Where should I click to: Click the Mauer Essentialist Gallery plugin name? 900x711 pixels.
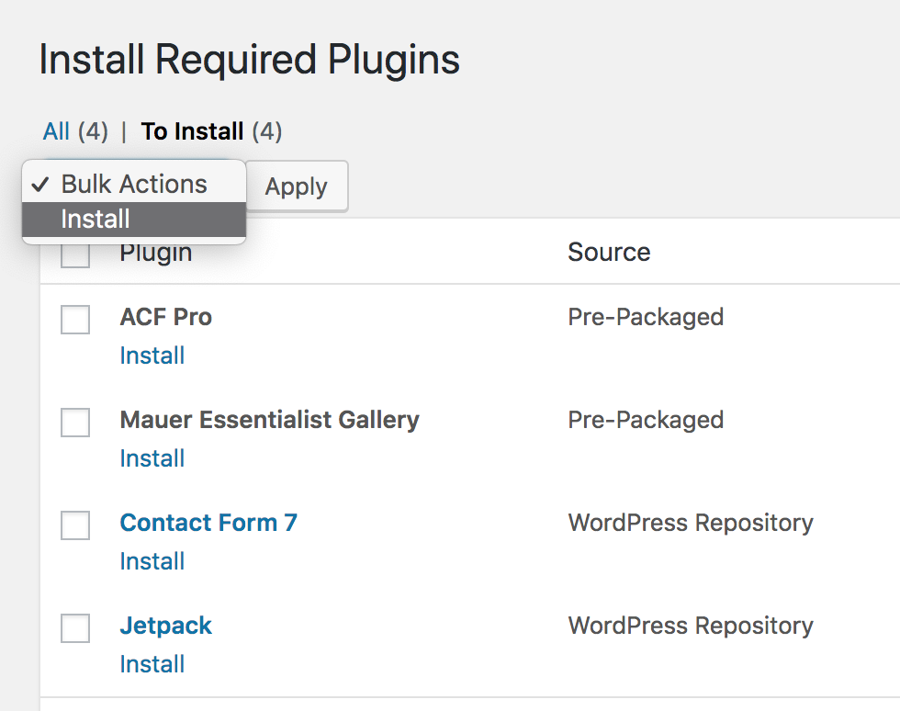[269, 420]
